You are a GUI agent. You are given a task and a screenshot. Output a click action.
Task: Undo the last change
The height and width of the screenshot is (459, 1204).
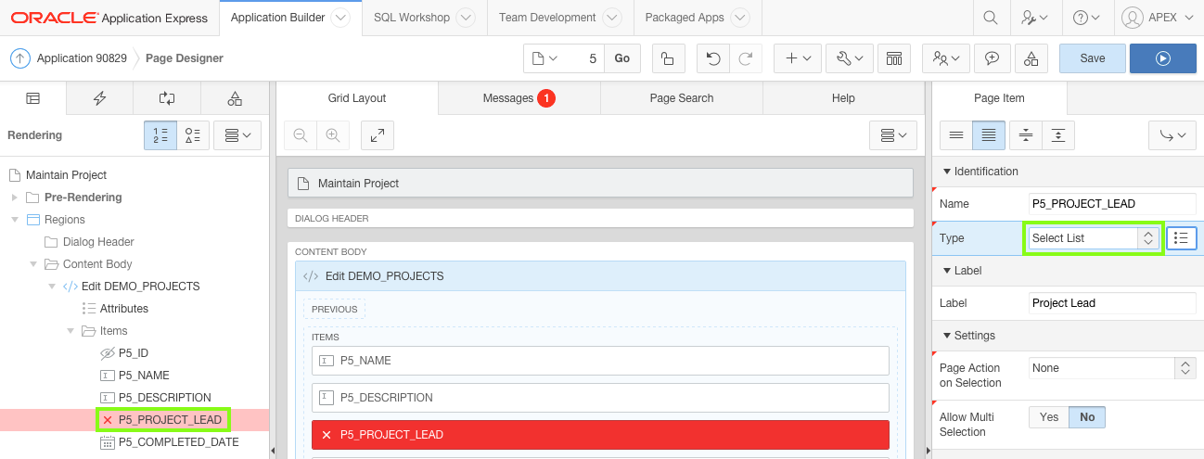712,58
